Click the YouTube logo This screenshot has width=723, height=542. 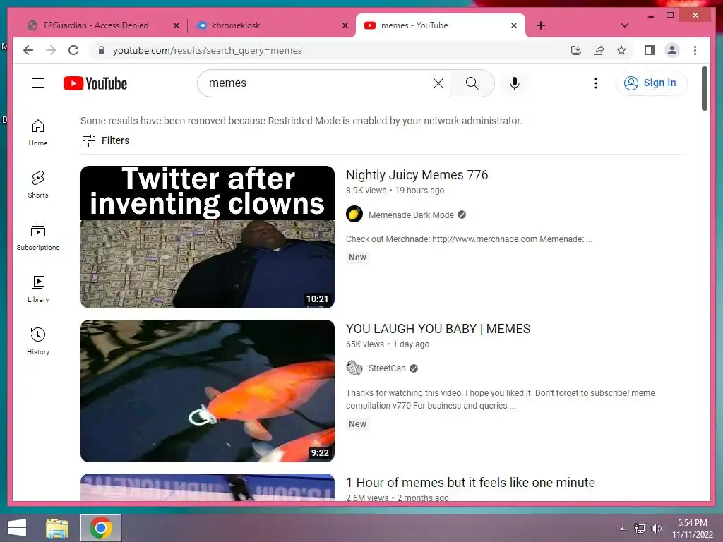(x=95, y=83)
